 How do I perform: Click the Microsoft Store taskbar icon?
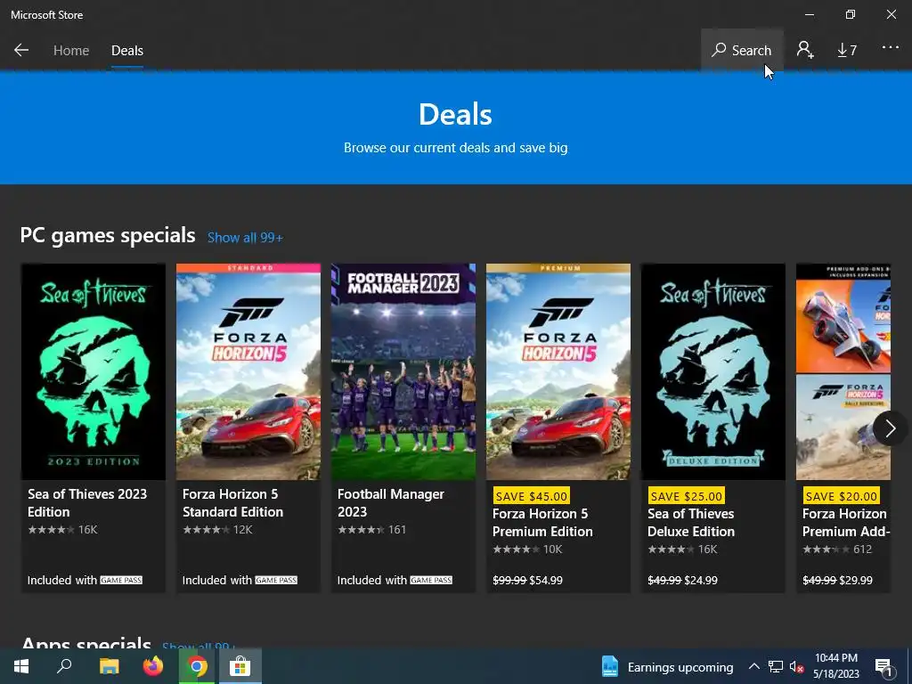click(x=240, y=666)
